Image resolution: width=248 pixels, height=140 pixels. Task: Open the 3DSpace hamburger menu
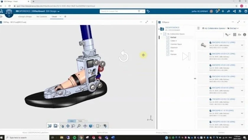(198, 28)
